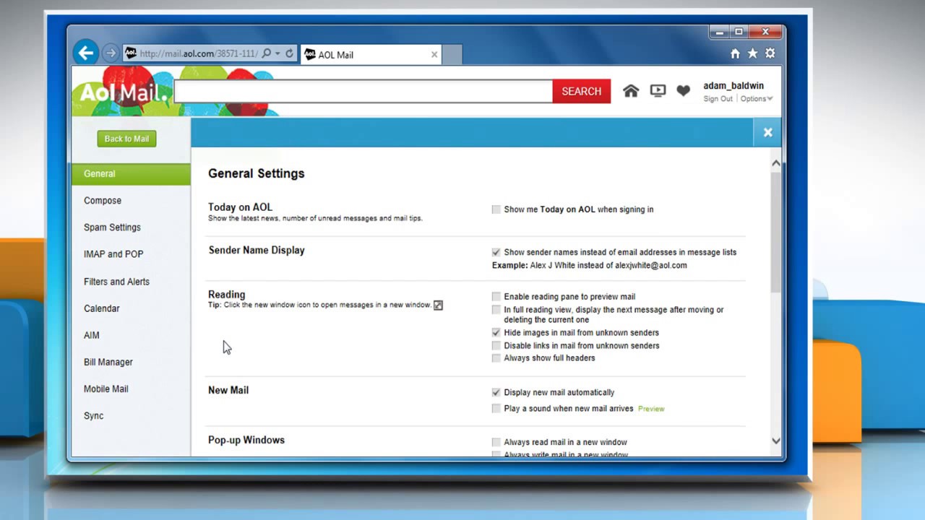Enable Show me Today on AOL checkbox
Image resolution: width=925 pixels, height=520 pixels.
(x=496, y=209)
